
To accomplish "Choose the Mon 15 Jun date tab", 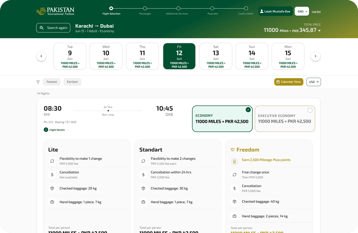I will pos(288,56).
